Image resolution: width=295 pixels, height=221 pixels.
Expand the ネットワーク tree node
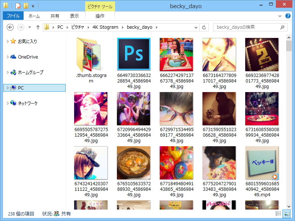(8, 103)
